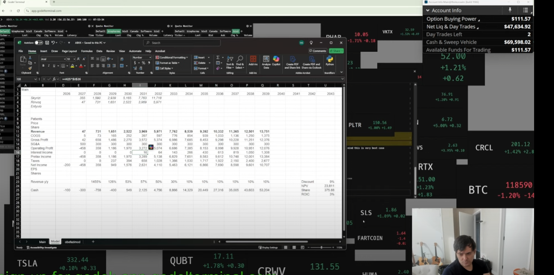Screen dimensions: 554x275
Task: Click the horizontal scrollbar in Excel
Action: [266, 242]
